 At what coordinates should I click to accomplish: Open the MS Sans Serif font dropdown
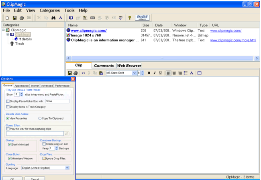[x=134, y=73]
